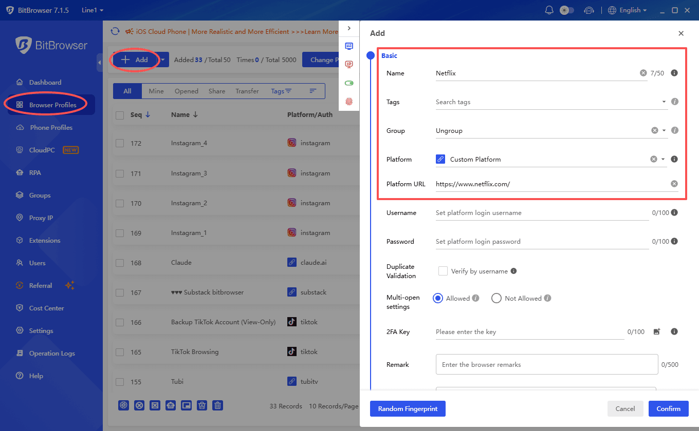Image resolution: width=699 pixels, height=431 pixels.
Task: Select the checkbox for Instagram_3 row
Action: point(120,173)
